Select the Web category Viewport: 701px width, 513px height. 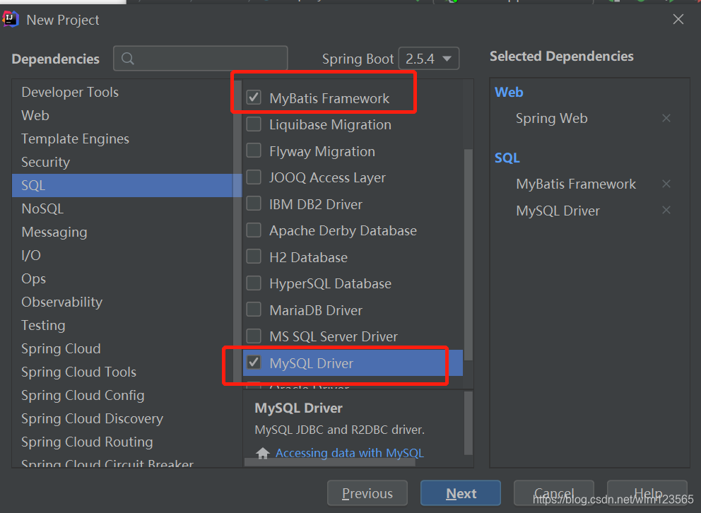[127, 115]
